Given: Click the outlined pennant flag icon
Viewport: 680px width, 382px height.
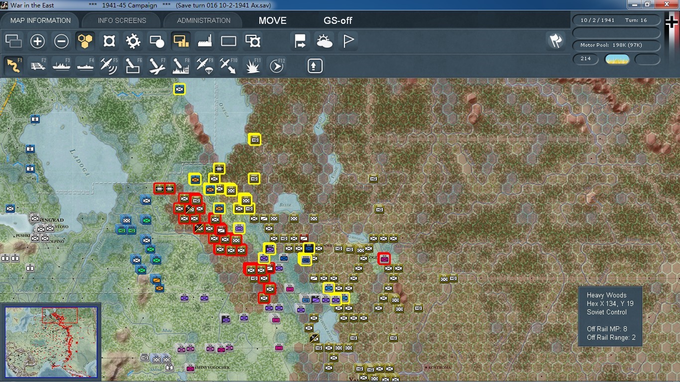Looking at the screenshot, I should [348, 41].
